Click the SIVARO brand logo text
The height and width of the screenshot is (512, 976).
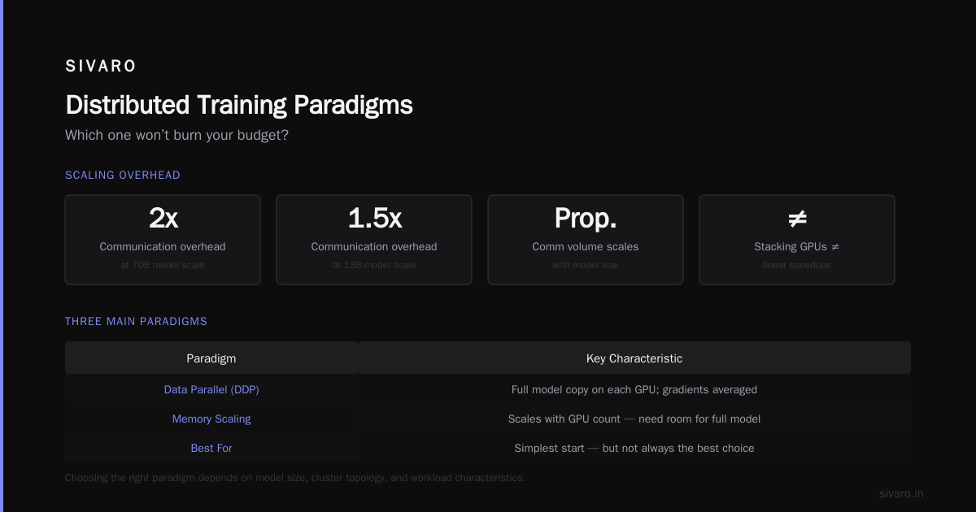click(101, 67)
